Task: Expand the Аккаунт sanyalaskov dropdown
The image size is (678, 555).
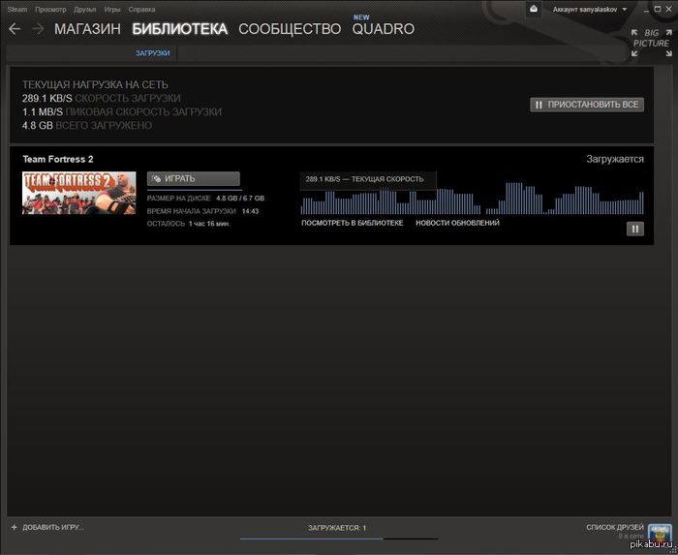Action: pos(590,9)
